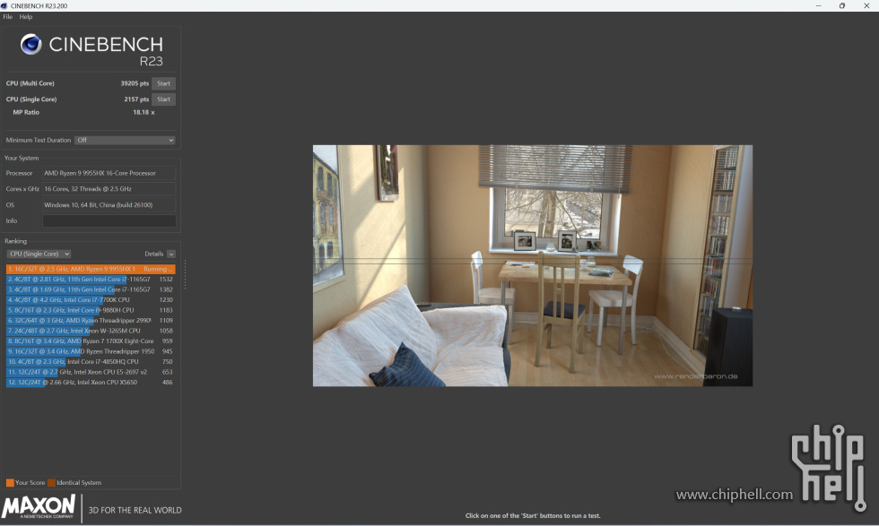
Task: Click the 39205 pts multi core score
Action: [135, 83]
